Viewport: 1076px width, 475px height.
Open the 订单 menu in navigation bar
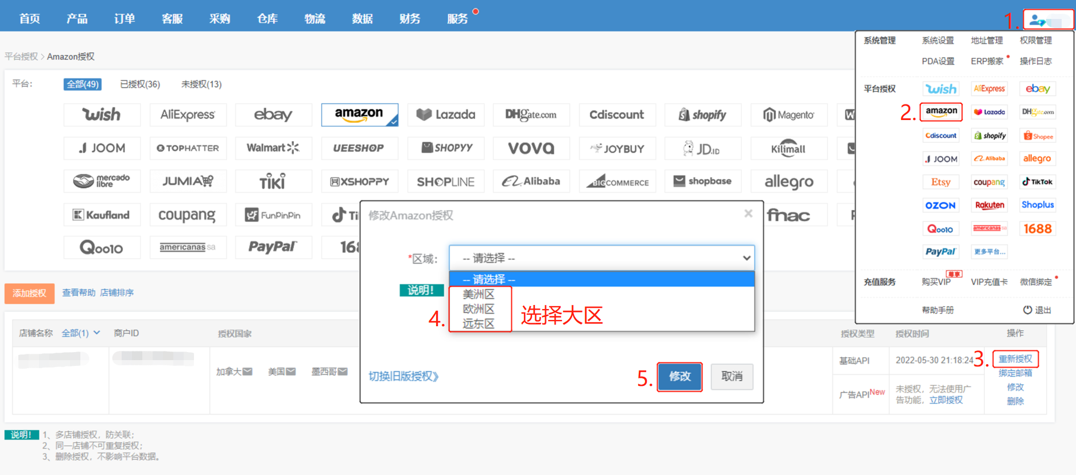(x=125, y=18)
